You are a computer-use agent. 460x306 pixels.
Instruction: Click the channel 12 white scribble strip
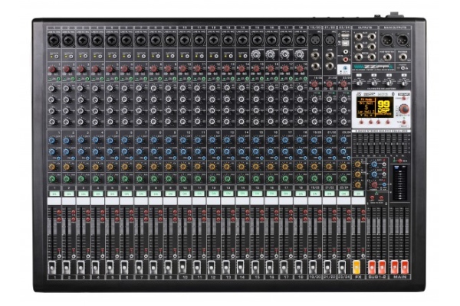[x=213, y=201]
